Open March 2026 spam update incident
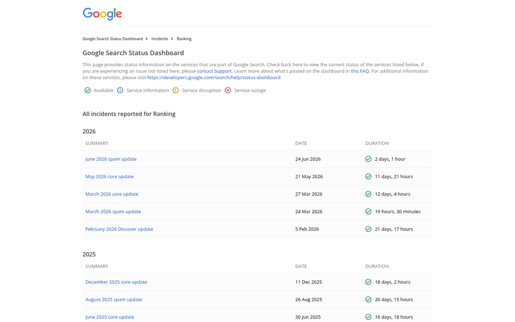This screenshot has width=515, height=322. pyautogui.click(x=113, y=212)
